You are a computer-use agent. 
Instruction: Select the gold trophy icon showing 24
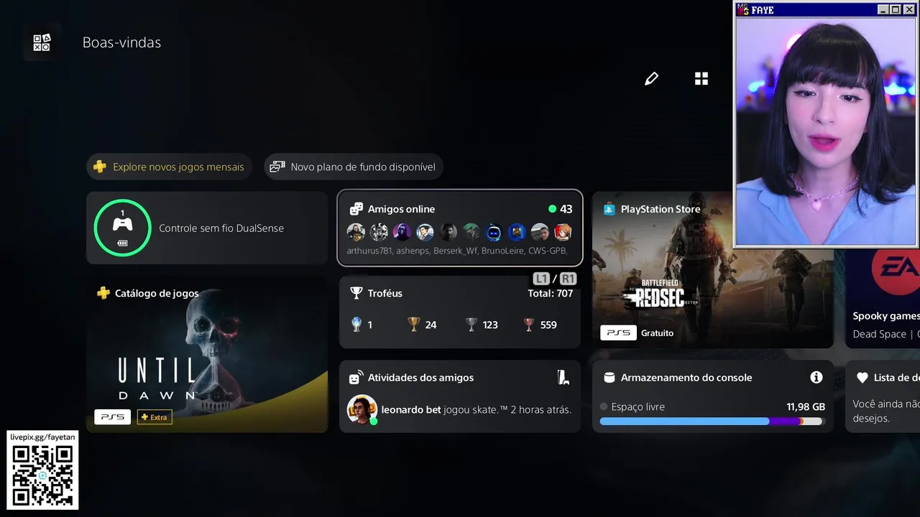point(413,325)
